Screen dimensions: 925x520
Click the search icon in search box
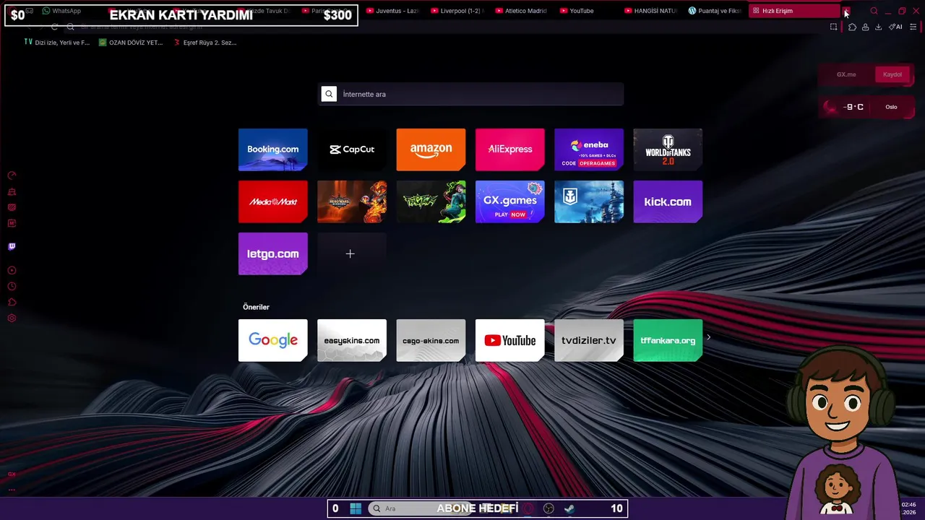(x=329, y=94)
